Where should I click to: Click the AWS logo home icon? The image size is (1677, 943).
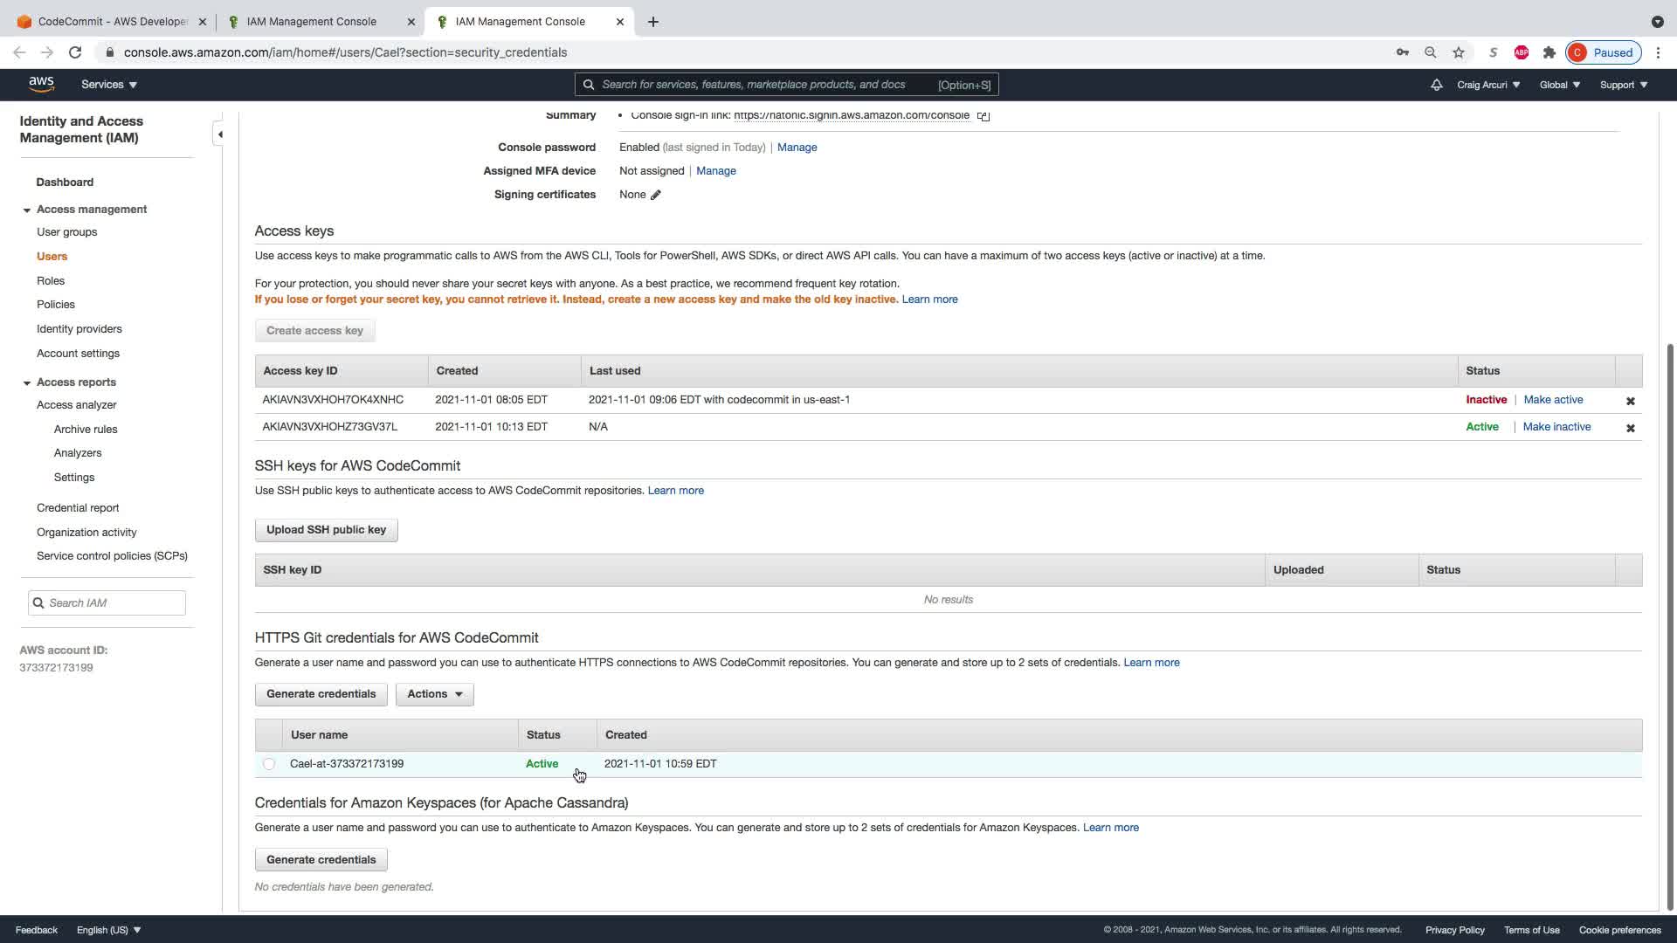tap(41, 85)
